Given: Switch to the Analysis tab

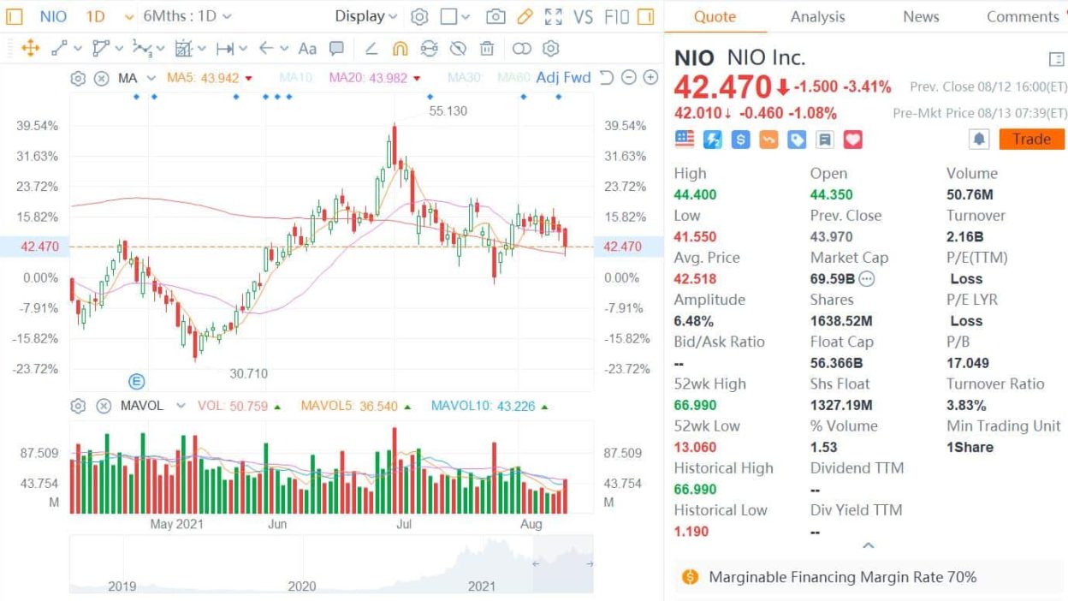Looking at the screenshot, I should (817, 16).
